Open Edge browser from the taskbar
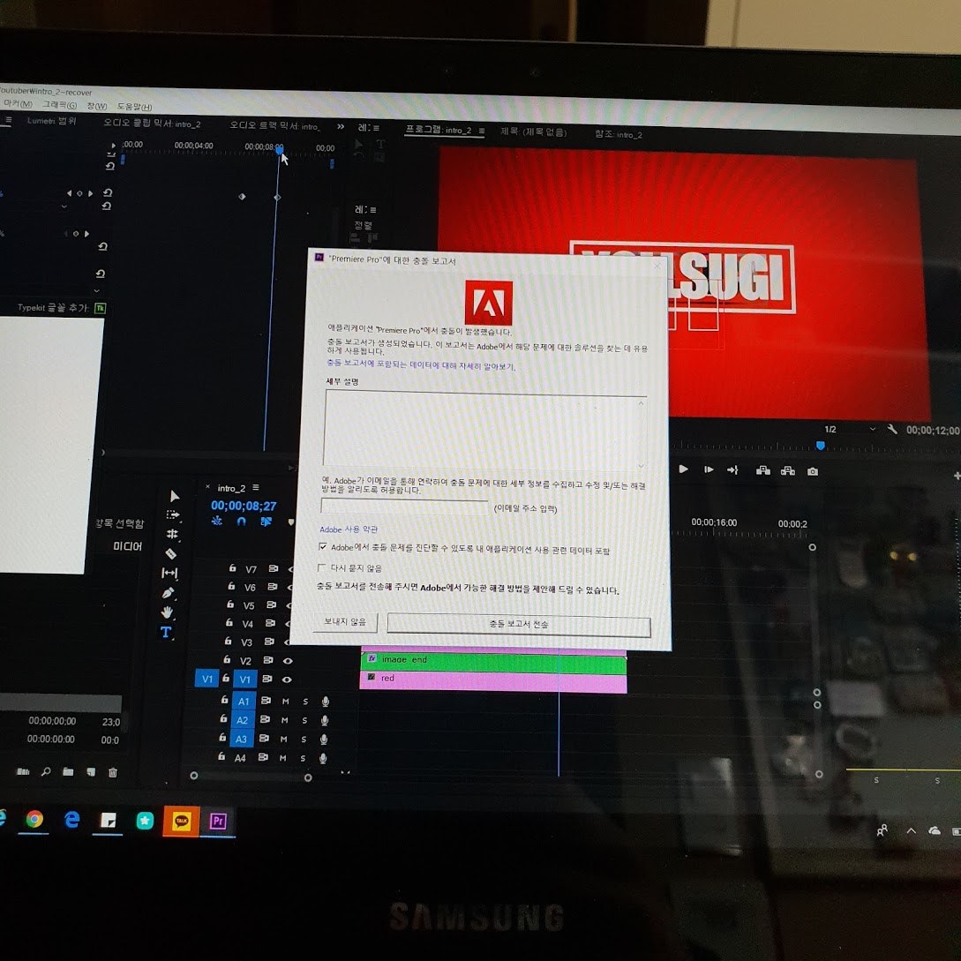The width and height of the screenshot is (961, 961). pyautogui.click(x=71, y=820)
